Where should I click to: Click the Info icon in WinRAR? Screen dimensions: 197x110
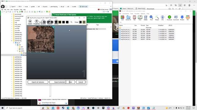[x=163, y=18]
